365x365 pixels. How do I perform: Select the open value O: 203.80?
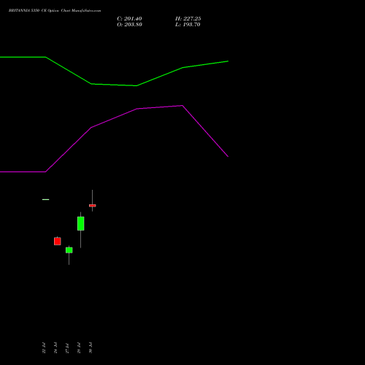click(129, 25)
